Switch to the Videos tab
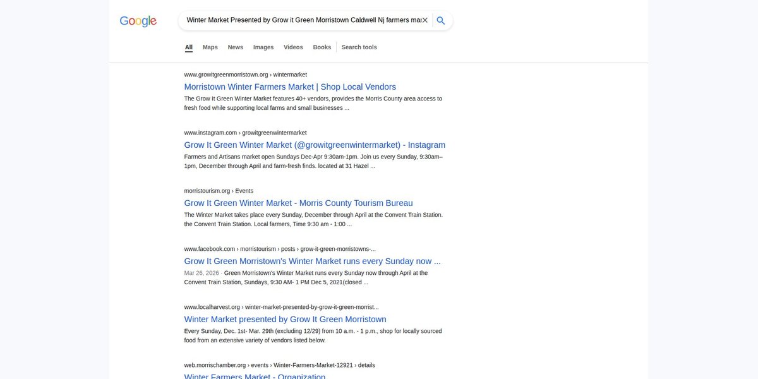Image resolution: width=758 pixels, height=379 pixels. [293, 47]
